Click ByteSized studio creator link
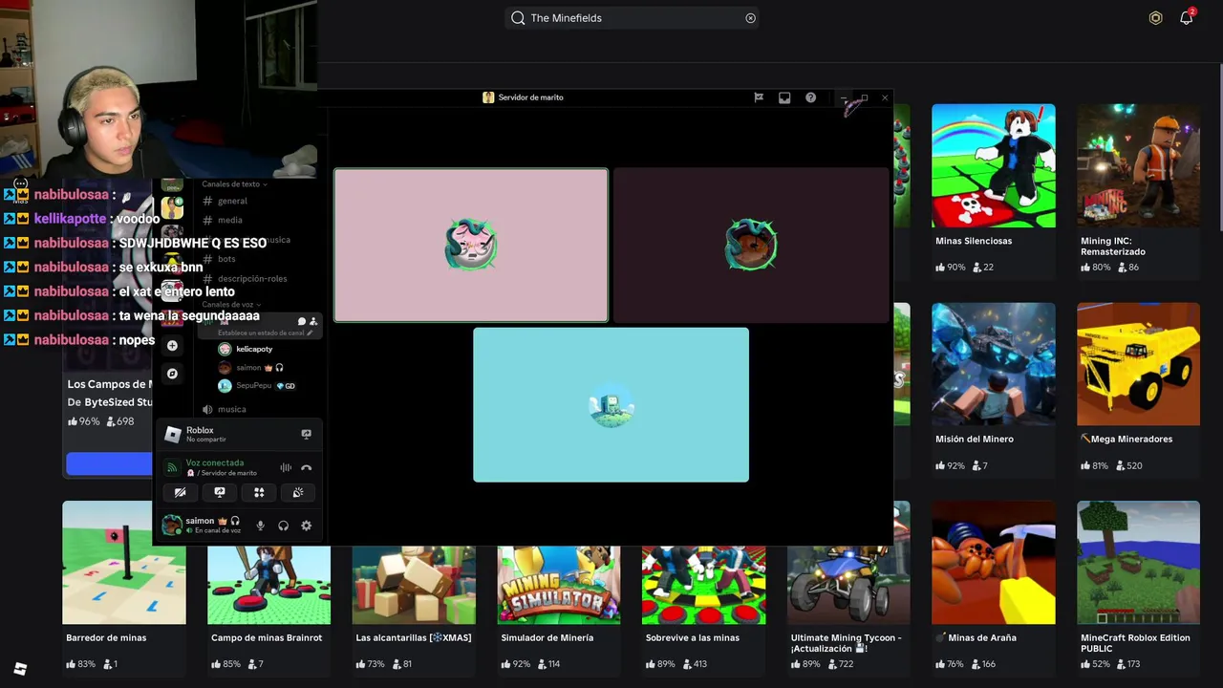The width and height of the screenshot is (1223, 688). (118, 402)
